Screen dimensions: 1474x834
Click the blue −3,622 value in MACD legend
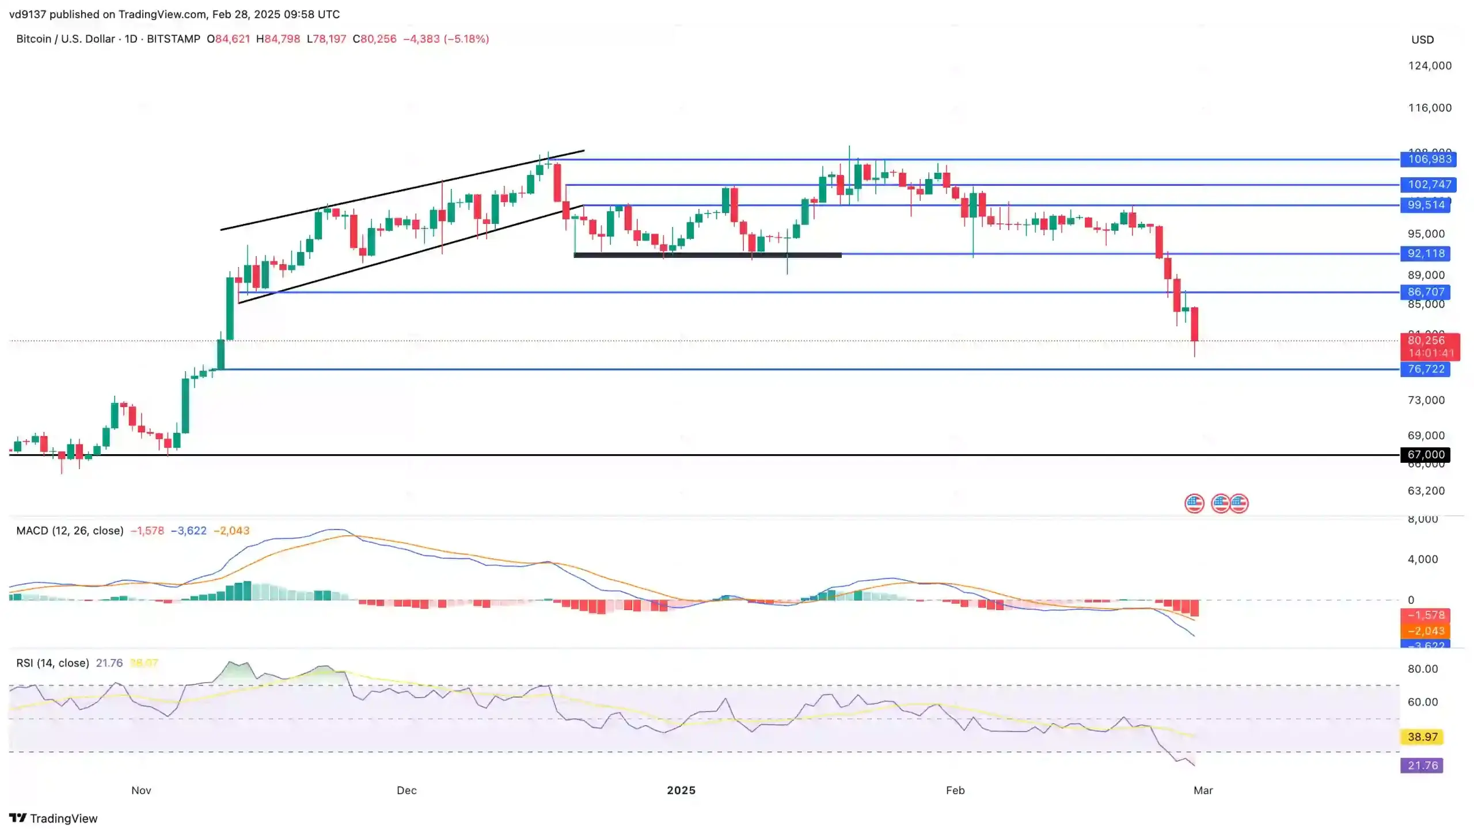(188, 531)
